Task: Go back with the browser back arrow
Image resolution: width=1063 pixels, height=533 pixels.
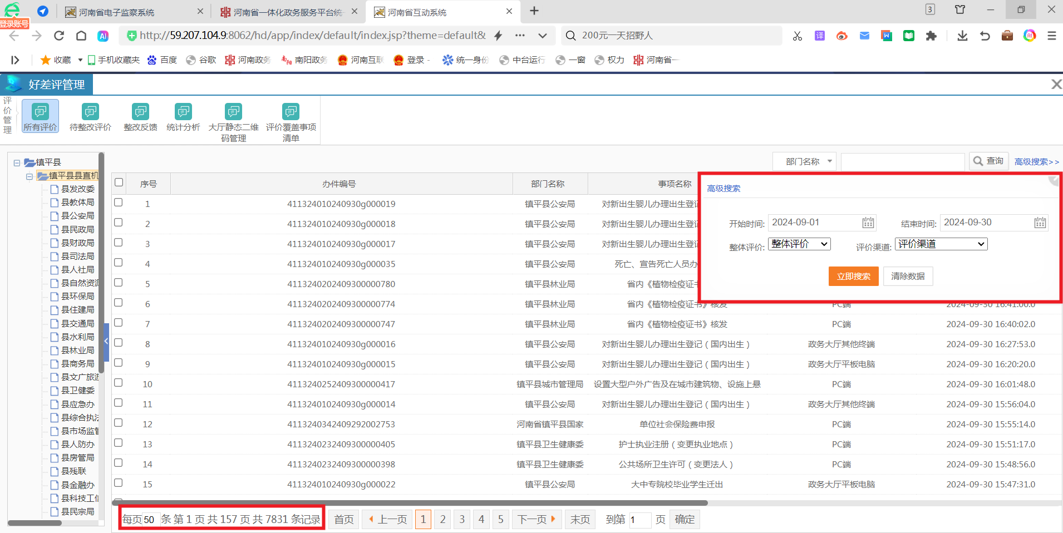Action: (x=14, y=36)
